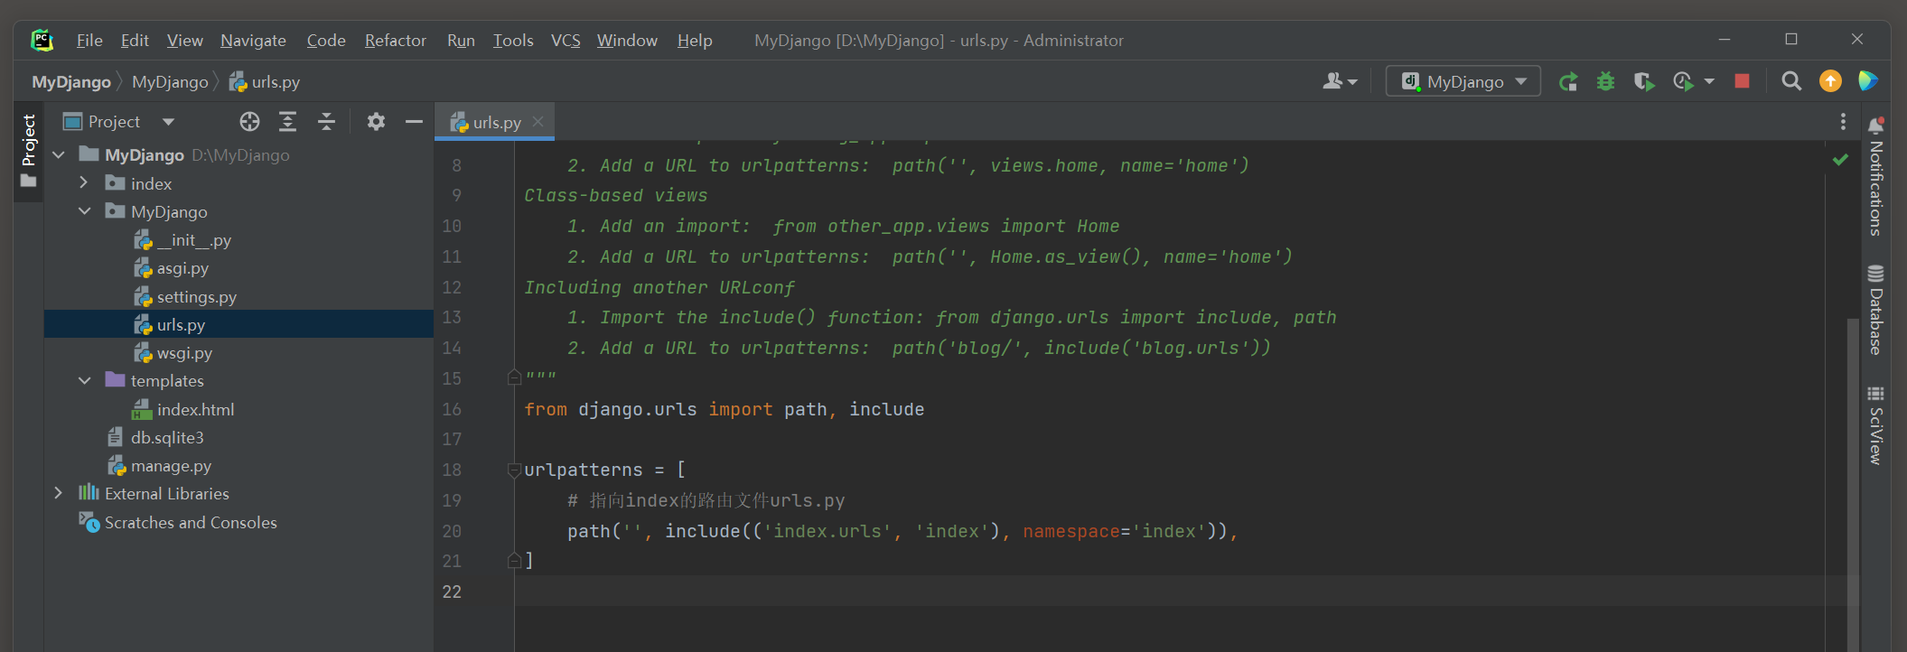Click Expand All icon in Project panel

click(287, 122)
